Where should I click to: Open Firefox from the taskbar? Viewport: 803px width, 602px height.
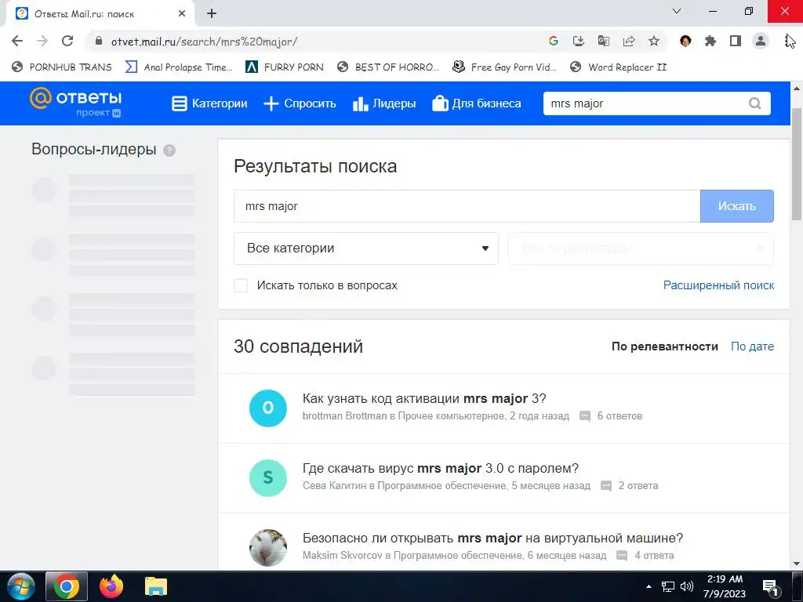[111, 586]
